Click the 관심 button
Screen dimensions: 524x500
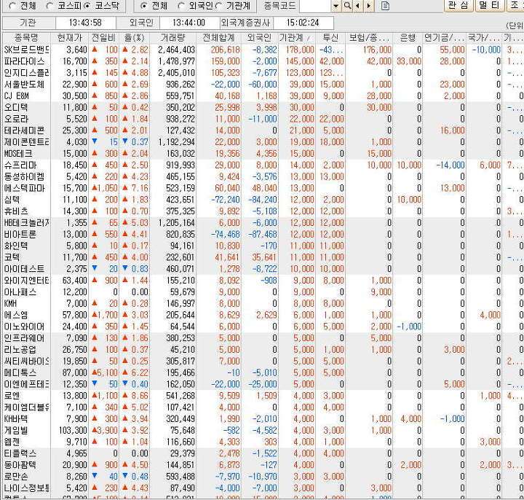pyautogui.click(x=458, y=5)
